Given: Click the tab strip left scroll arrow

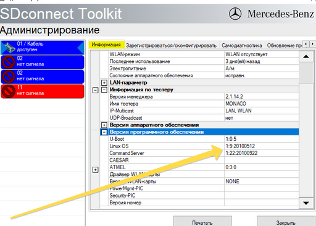Looking at the screenshot, I should [x=306, y=44].
